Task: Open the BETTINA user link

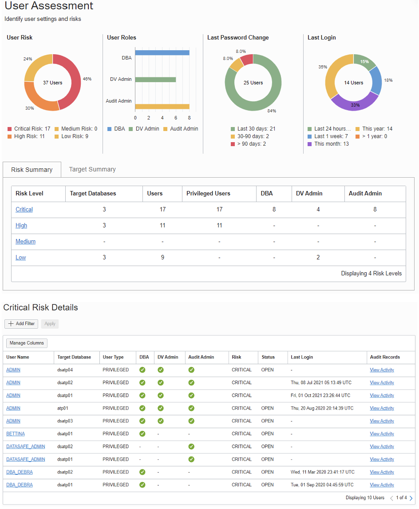Action: point(16,433)
